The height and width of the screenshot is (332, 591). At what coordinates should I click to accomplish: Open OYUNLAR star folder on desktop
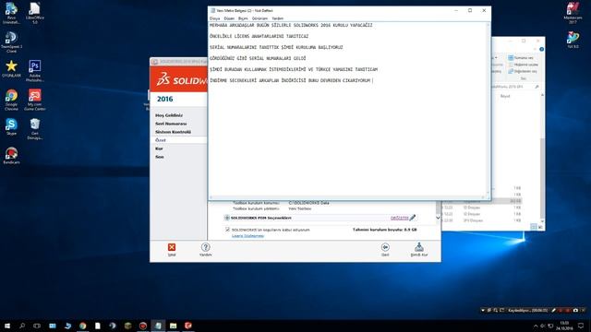[11, 69]
